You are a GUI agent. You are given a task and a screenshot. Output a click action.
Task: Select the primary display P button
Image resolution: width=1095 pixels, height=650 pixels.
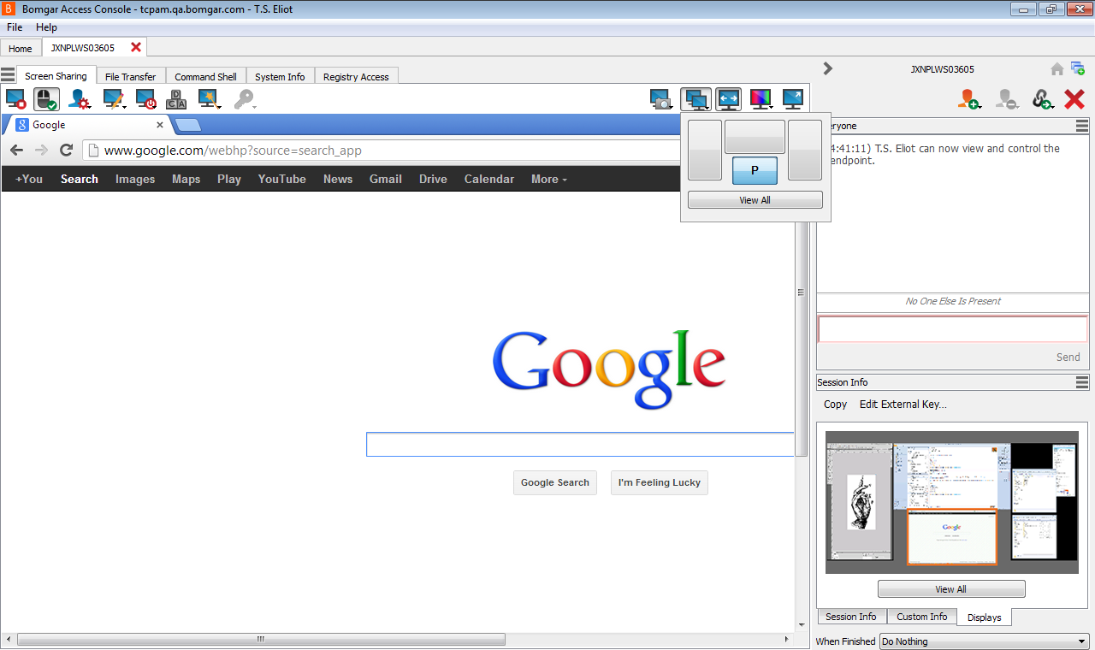pos(755,170)
